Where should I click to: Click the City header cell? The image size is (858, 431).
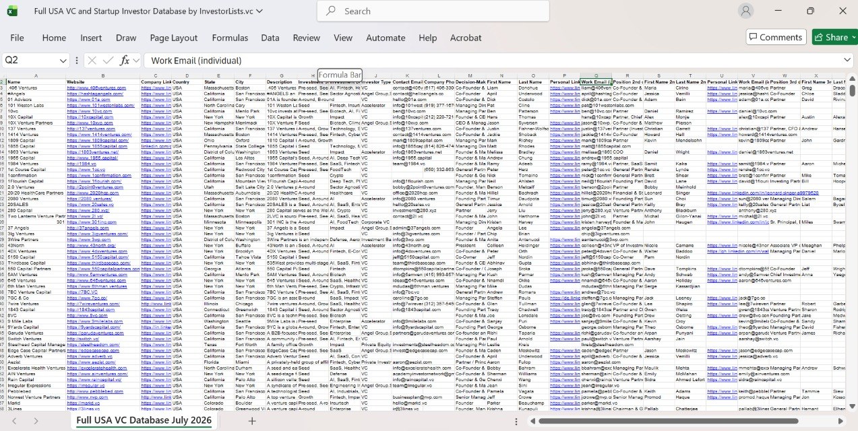click(x=250, y=81)
